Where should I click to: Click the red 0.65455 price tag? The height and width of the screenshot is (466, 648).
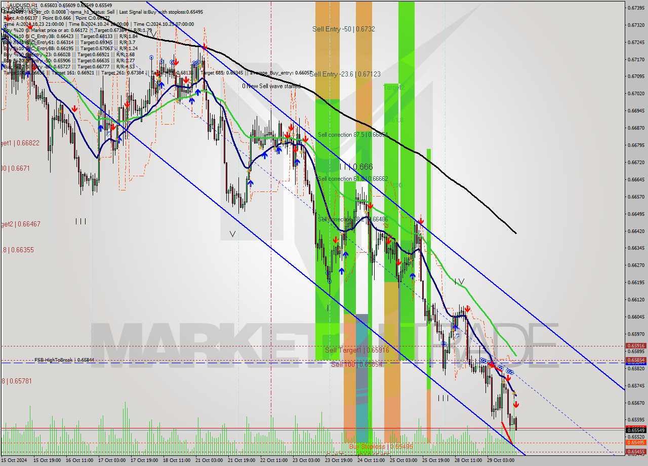[x=636, y=451]
